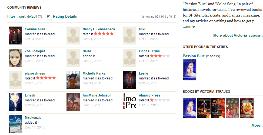Open the Passion Blue series link

[194, 56]
